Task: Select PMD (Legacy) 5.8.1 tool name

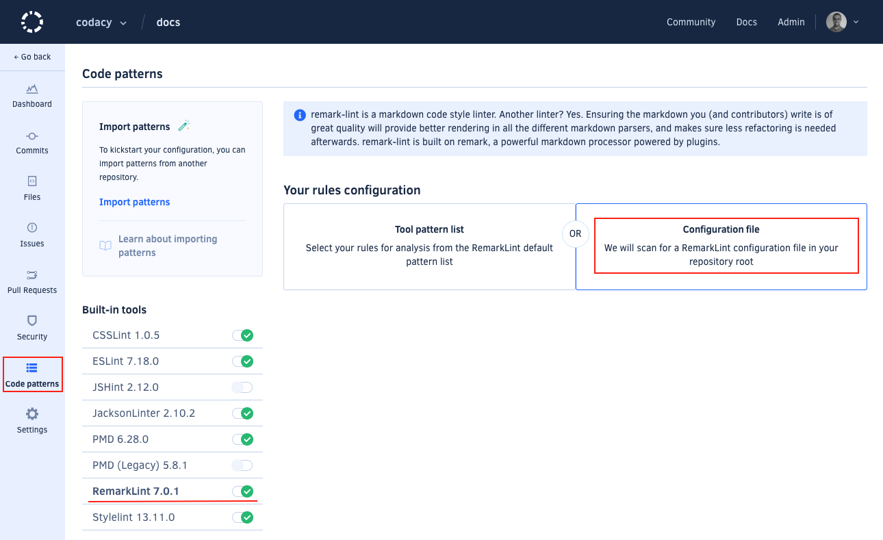Action: click(x=140, y=465)
